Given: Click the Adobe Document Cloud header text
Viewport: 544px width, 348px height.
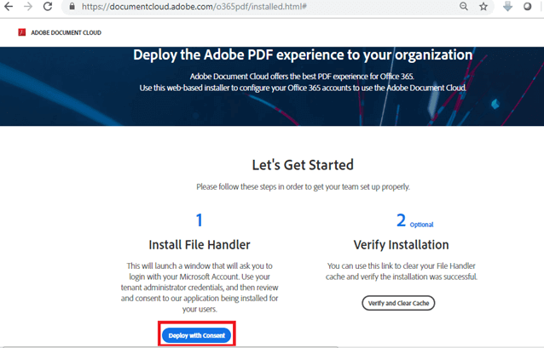Looking at the screenshot, I should click(66, 32).
